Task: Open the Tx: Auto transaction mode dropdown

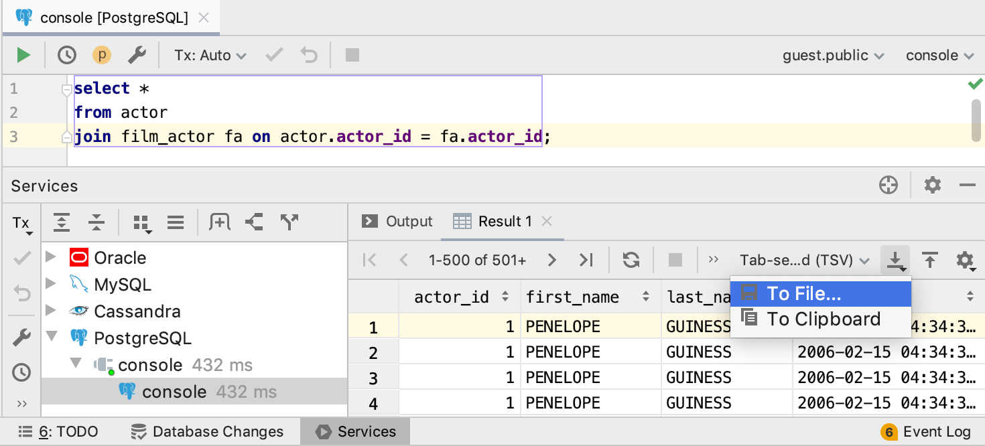Action: pyautogui.click(x=210, y=55)
